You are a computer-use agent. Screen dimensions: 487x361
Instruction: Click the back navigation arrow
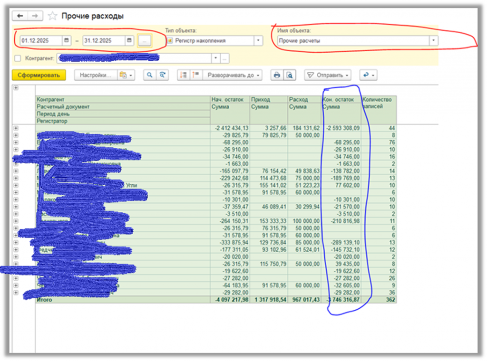pyautogui.click(x=20, y=16)
